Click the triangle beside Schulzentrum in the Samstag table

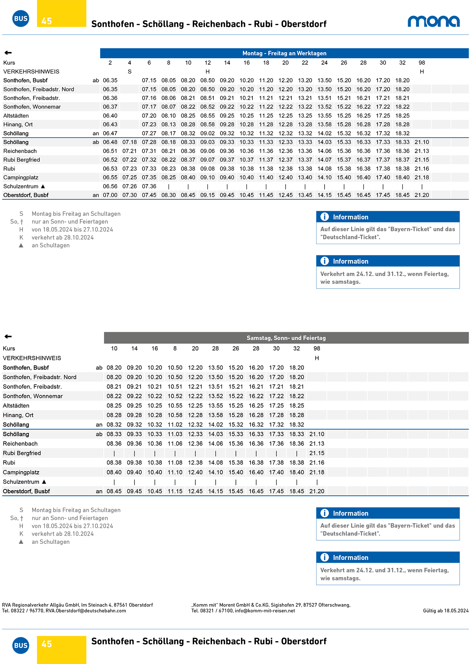pyautogui.click(x=44, y=482)
